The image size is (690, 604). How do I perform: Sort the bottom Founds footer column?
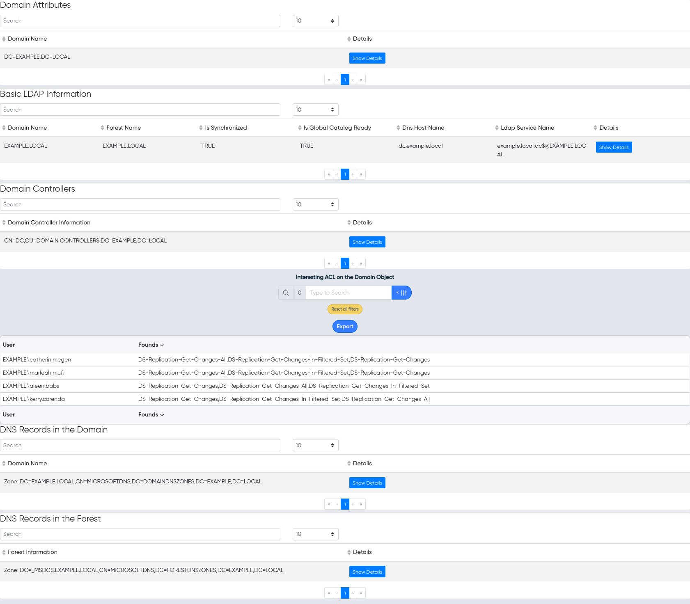(151, 415)
